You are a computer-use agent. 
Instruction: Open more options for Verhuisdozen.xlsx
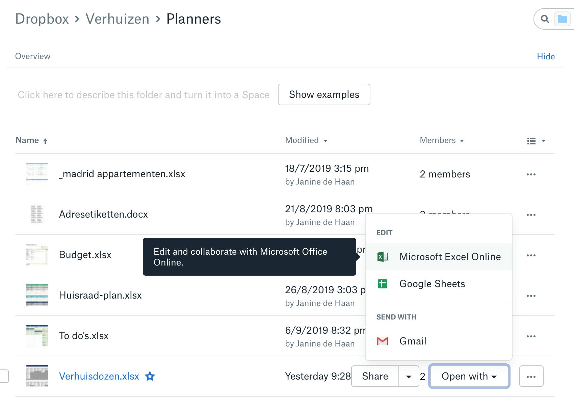click(531, 377)
